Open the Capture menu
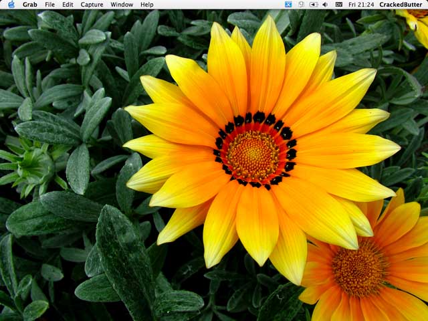Viewport: 428px width, 321px height. [x=92, y=5]
